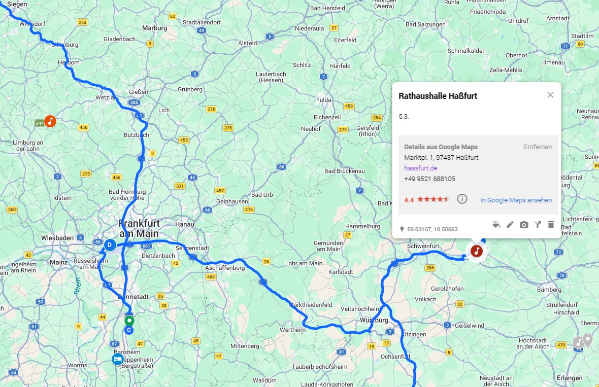
Task: Click 'Entfernen' to remove Google Maps details
Action: click(x=538, y=147)
